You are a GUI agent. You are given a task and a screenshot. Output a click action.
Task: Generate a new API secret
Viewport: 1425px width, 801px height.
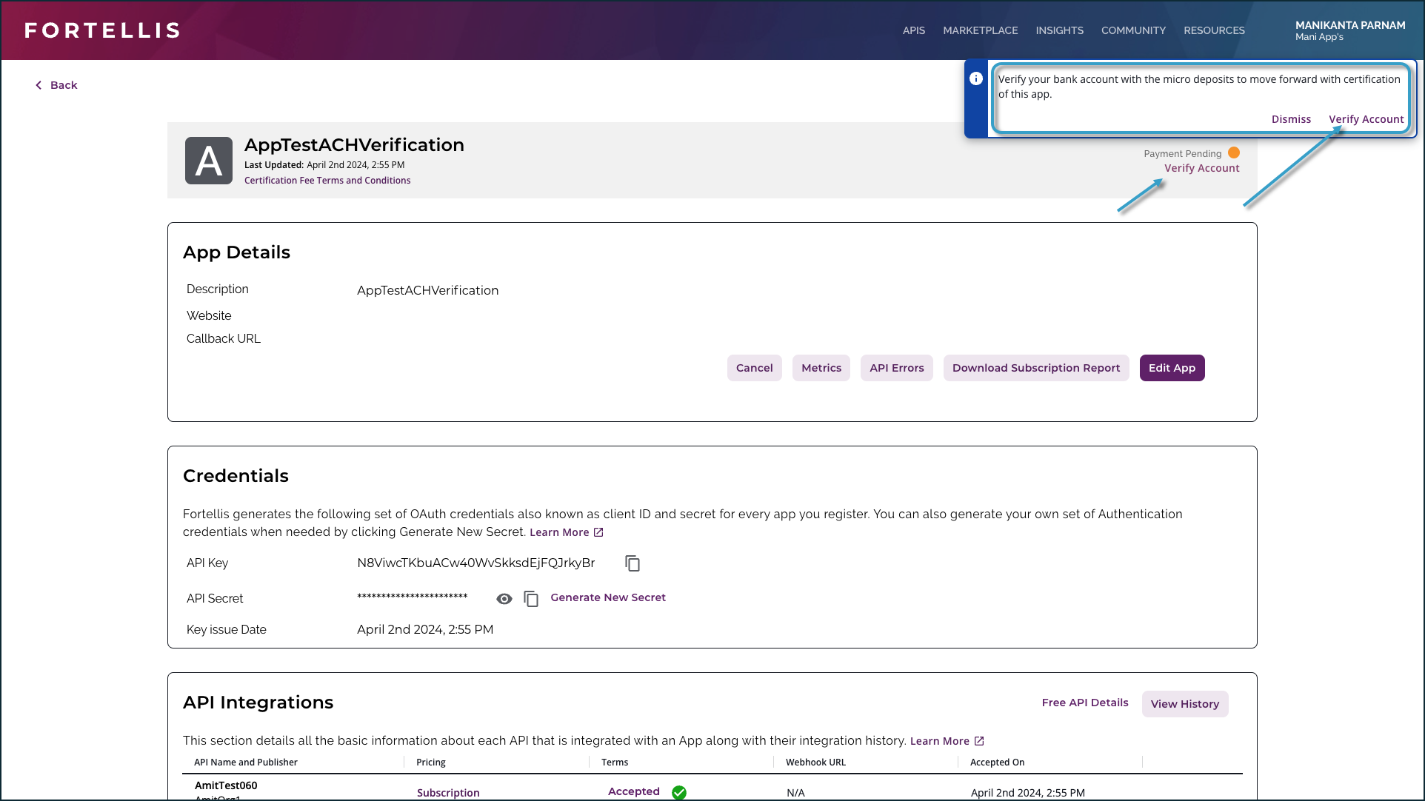pos(608,597)
